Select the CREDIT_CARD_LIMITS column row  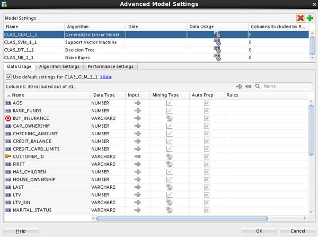[156, 149]
